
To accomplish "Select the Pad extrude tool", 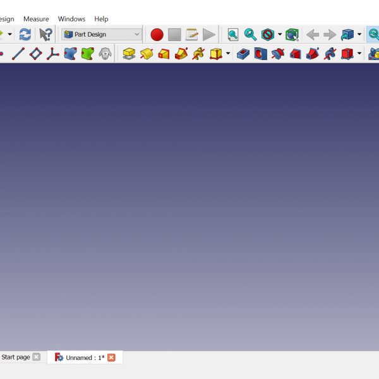I will coord(129,54).
